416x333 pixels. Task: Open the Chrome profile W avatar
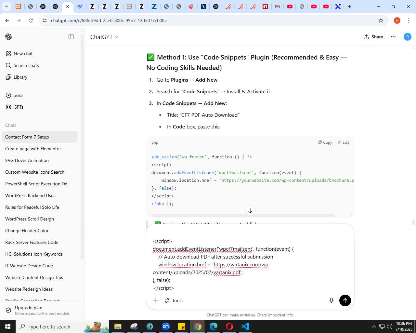pos(397,20)
